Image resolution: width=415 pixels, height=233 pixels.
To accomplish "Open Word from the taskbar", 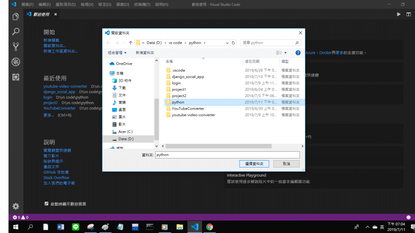I will coord(61,227).
